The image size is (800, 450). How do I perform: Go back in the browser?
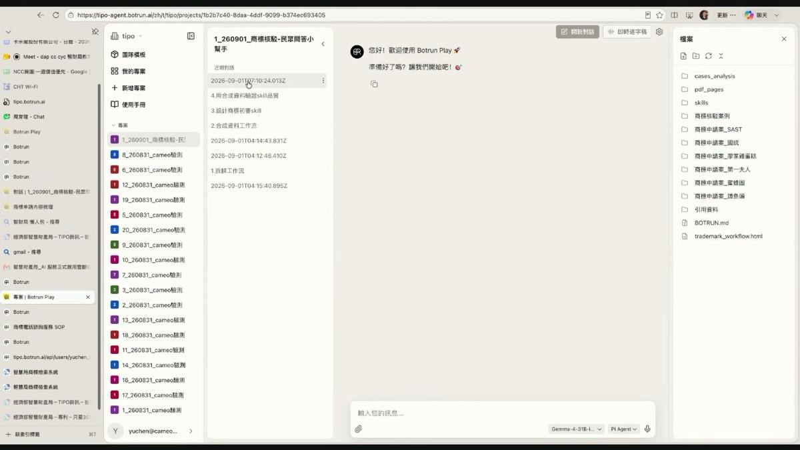pos(41,15)
